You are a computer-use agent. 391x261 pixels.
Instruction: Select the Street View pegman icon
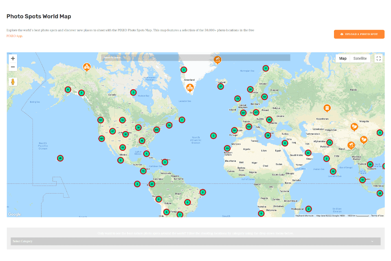[x=13, y=82]
